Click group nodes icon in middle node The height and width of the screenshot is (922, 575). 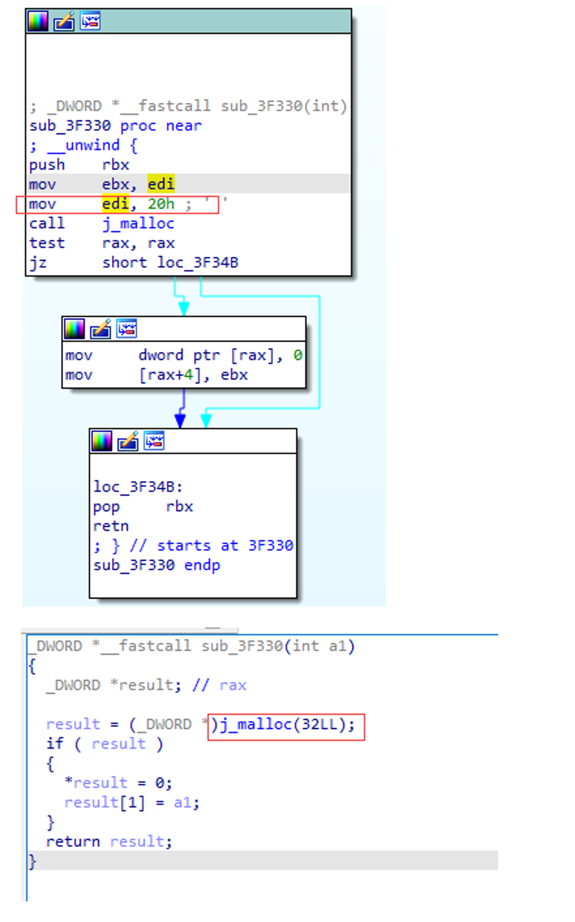(126, 329)
